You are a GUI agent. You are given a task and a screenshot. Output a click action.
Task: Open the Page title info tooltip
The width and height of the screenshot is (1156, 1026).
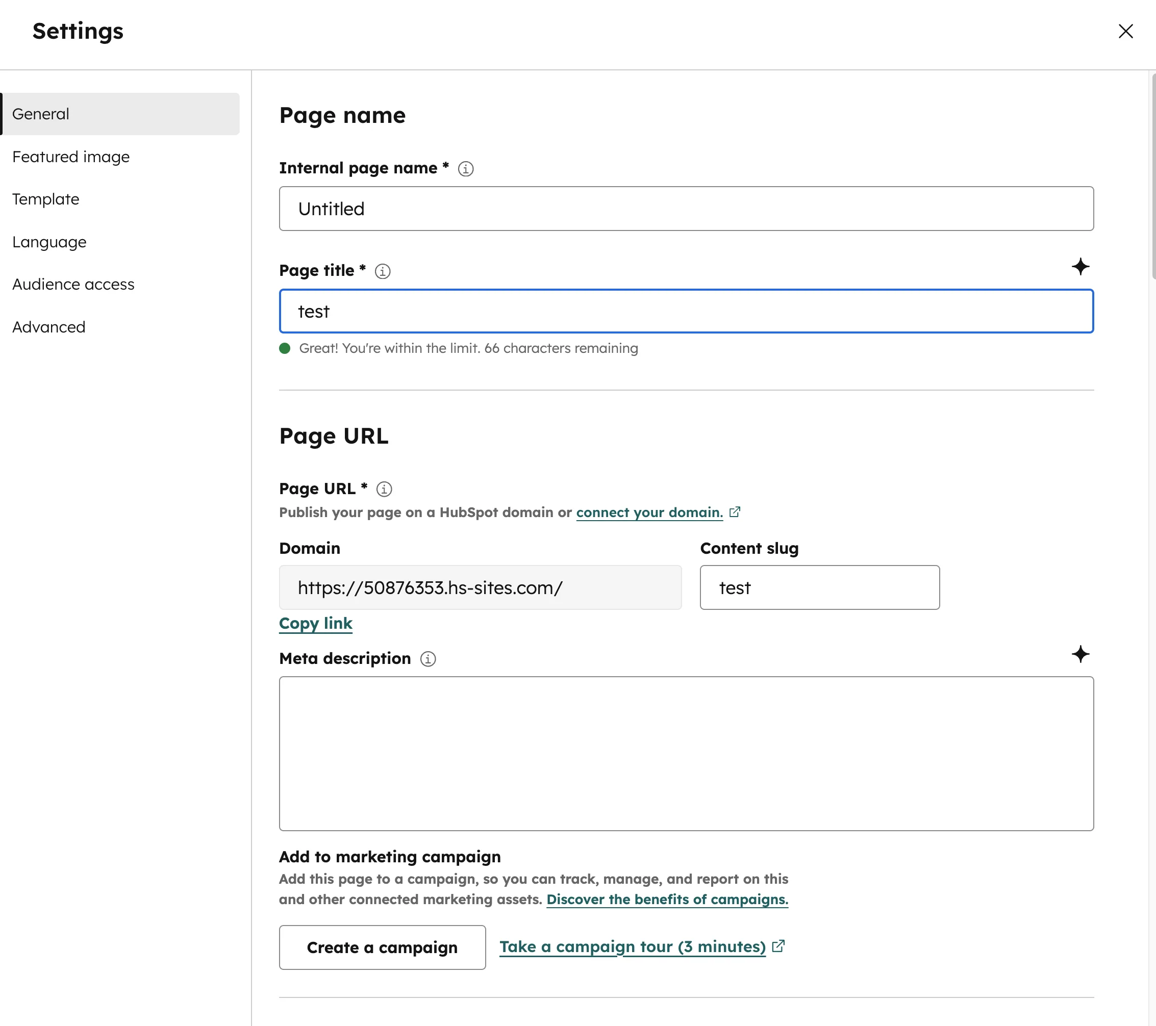pyautogui.click(x=382, y=271)
